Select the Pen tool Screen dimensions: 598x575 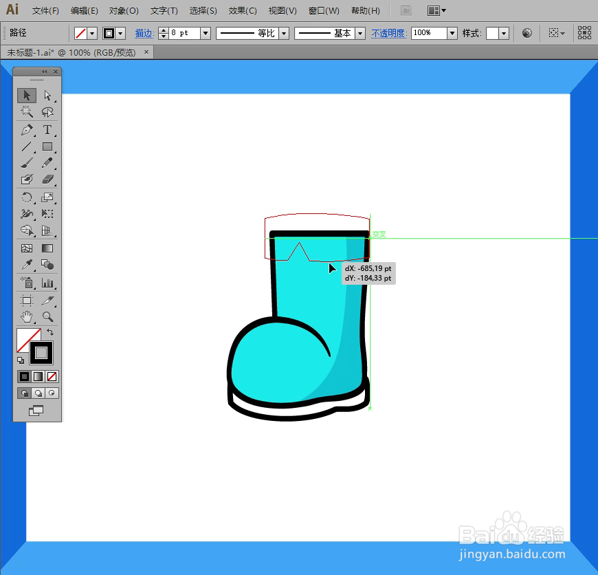point(27,130)
